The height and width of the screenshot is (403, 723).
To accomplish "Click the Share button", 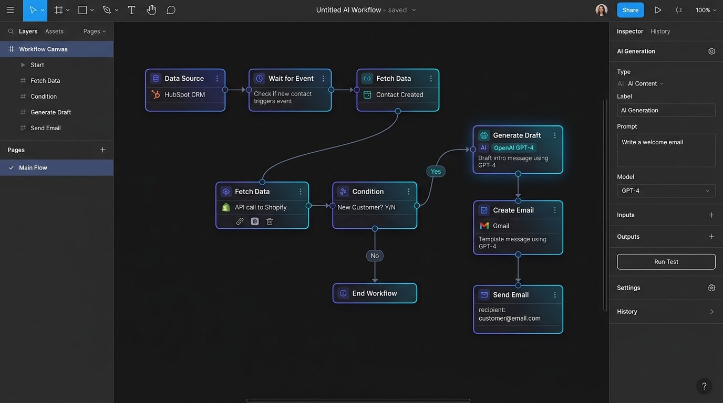I will pyautogui.click(x=631, y=10).
